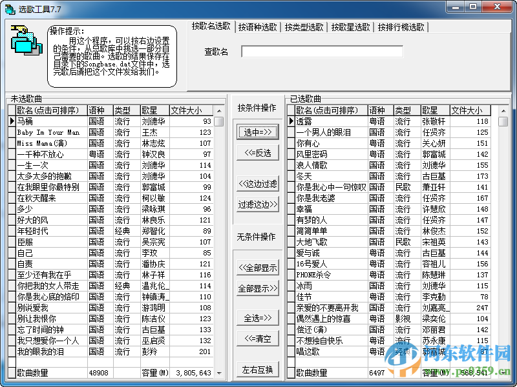Sort selected list by 歌名 header

click(x=331, y=110)
